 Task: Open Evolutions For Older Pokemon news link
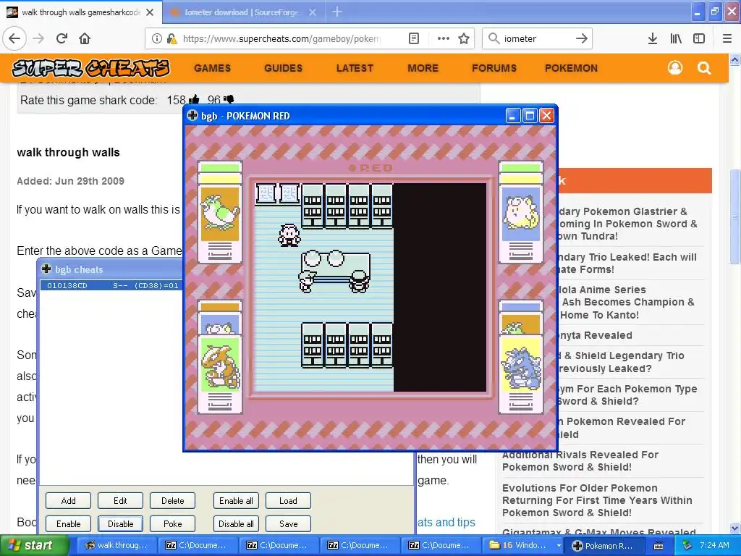pos(597,500)
